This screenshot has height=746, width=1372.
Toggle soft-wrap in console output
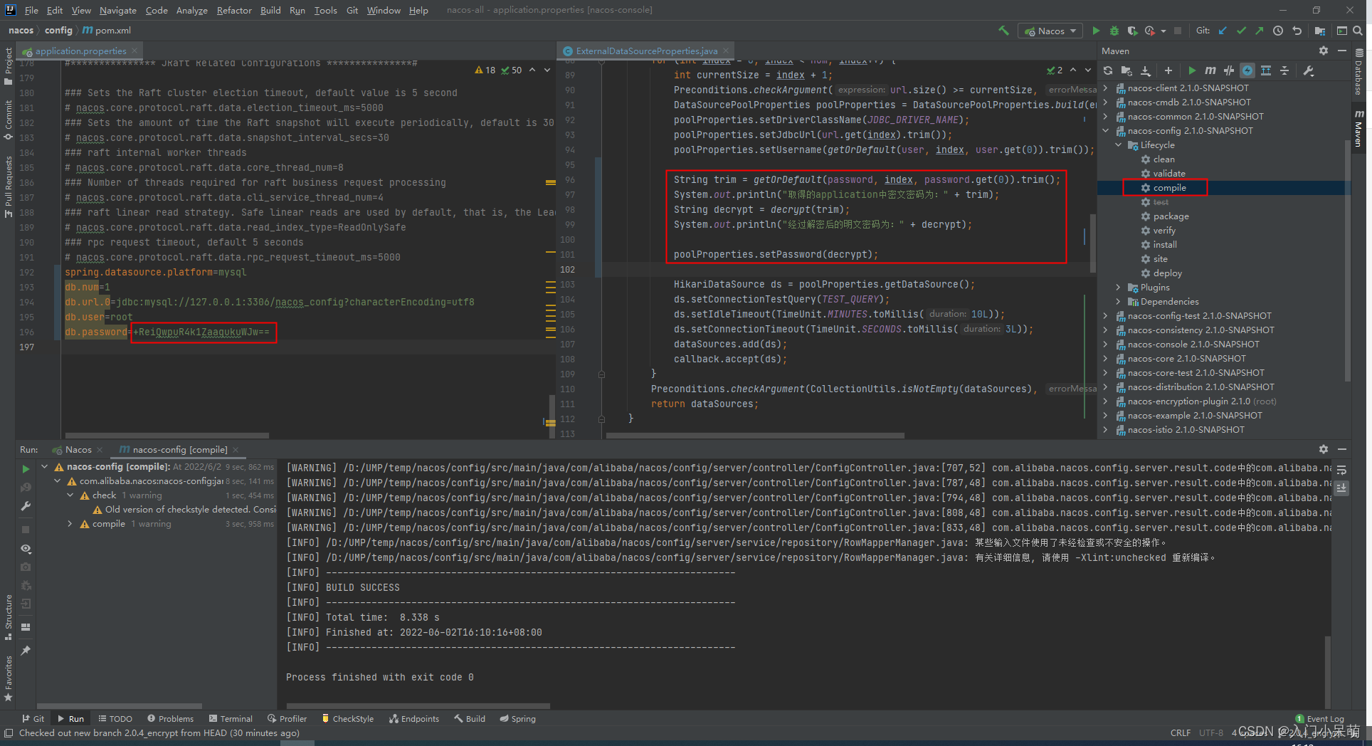tap(1341, 470)
